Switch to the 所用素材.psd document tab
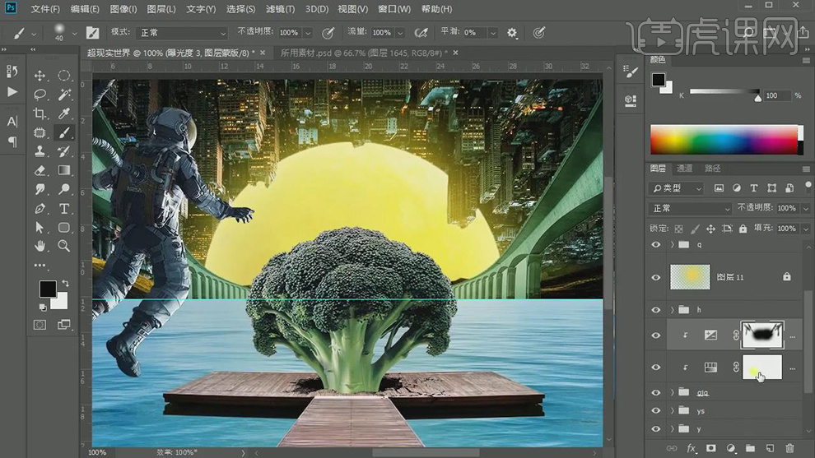This screenshot has width=815, height=458. [x=362, y=53]
